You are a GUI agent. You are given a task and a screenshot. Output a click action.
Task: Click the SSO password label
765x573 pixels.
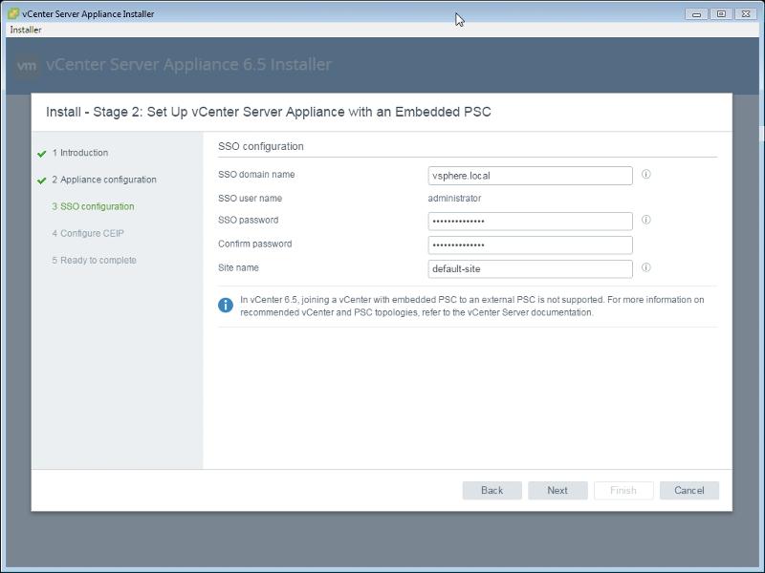coord(248,220)
